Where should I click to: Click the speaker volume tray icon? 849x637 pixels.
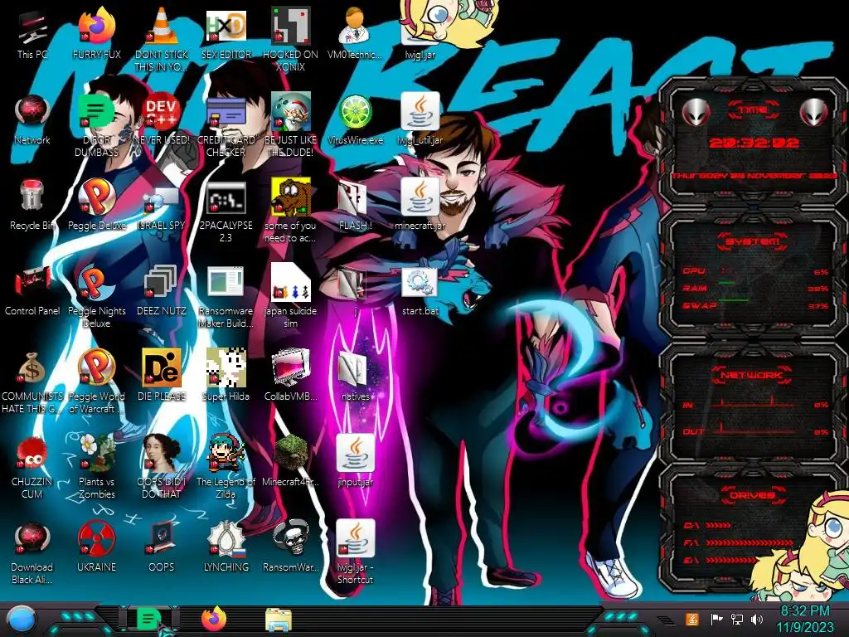pyautogui.click(x=757, y=619)
